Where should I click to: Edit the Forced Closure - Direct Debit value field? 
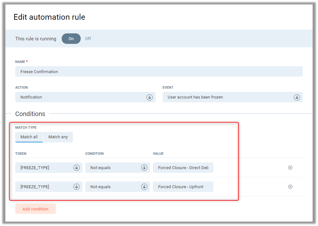pos(183,168)
